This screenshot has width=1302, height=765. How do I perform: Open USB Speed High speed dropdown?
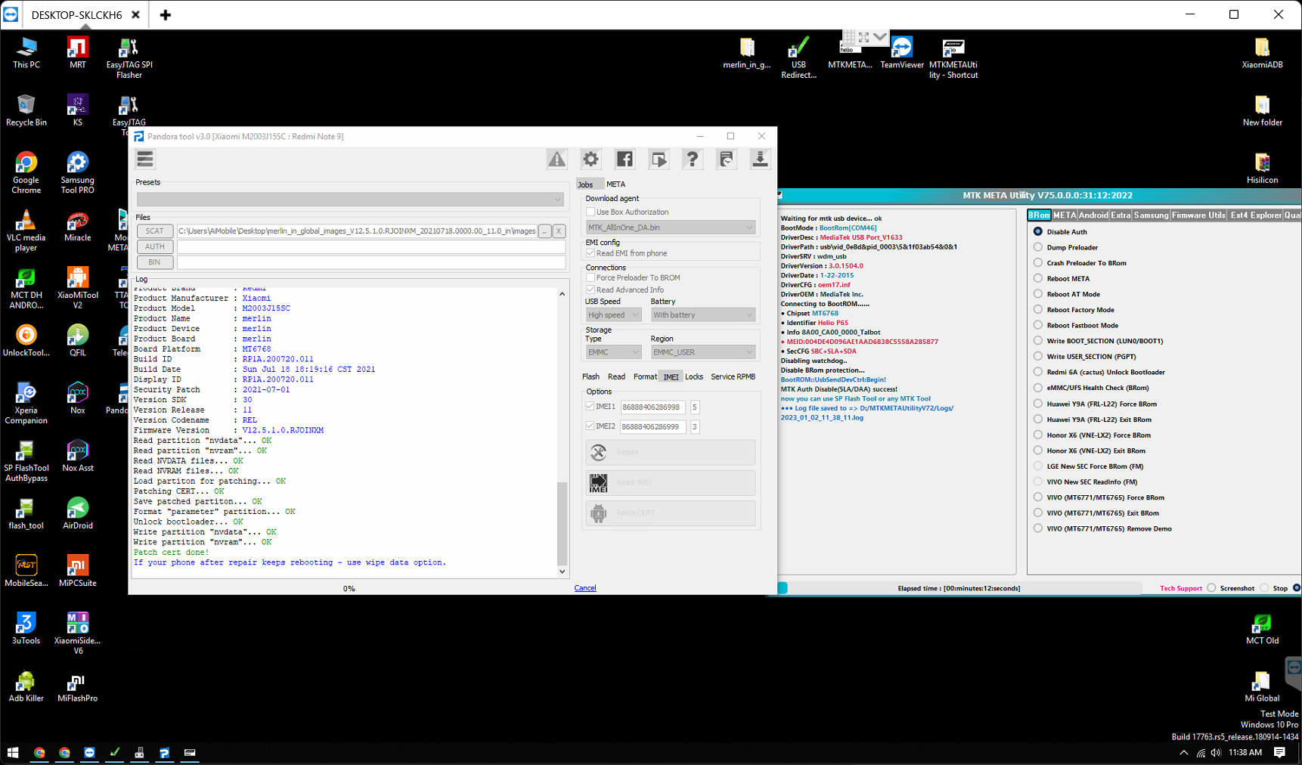613,314
